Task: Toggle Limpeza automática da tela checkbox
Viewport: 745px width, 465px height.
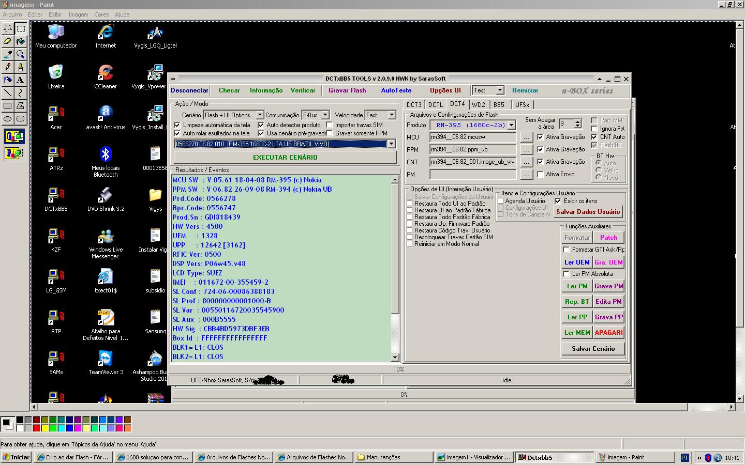Action: (177, 125)
